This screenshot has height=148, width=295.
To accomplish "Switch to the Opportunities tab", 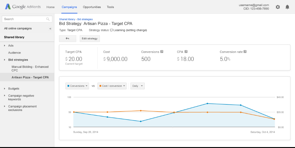I will click(x=92, y=7).
